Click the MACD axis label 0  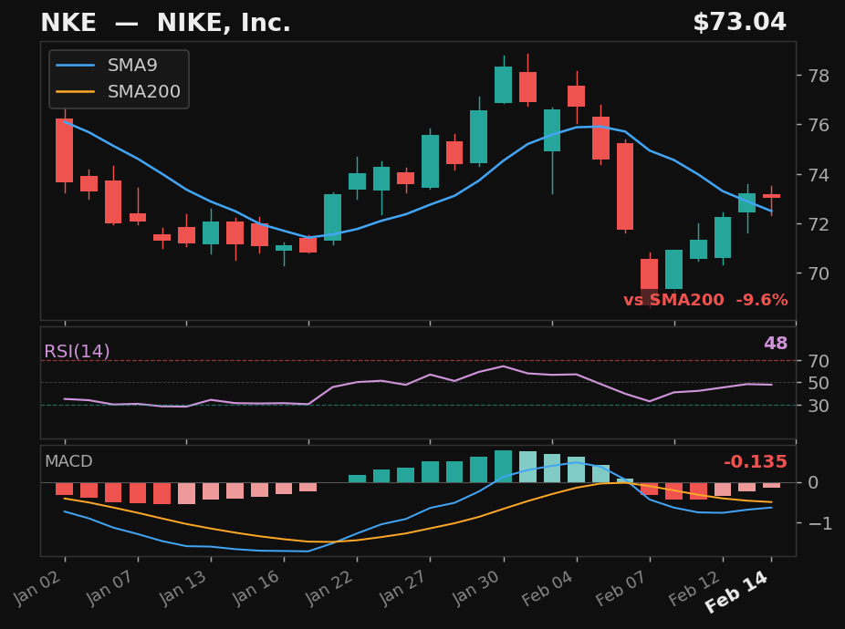pos(813,482)
